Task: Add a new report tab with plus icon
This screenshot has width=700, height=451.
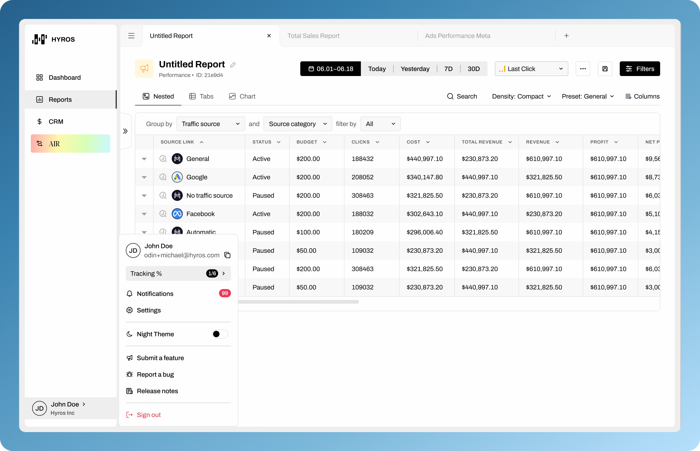Action: 566,36
